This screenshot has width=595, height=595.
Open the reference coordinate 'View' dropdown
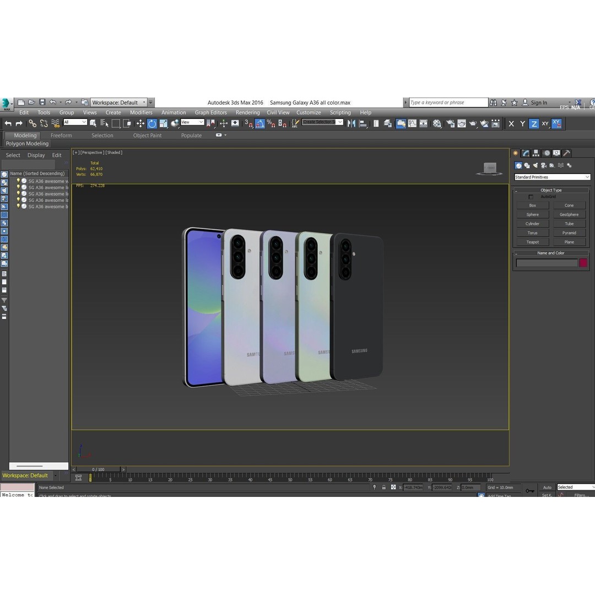192,122
